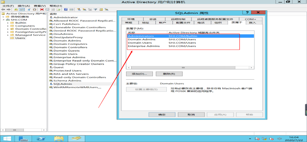Click the 取消 button
307x142 pixels.
pos(191,115)
